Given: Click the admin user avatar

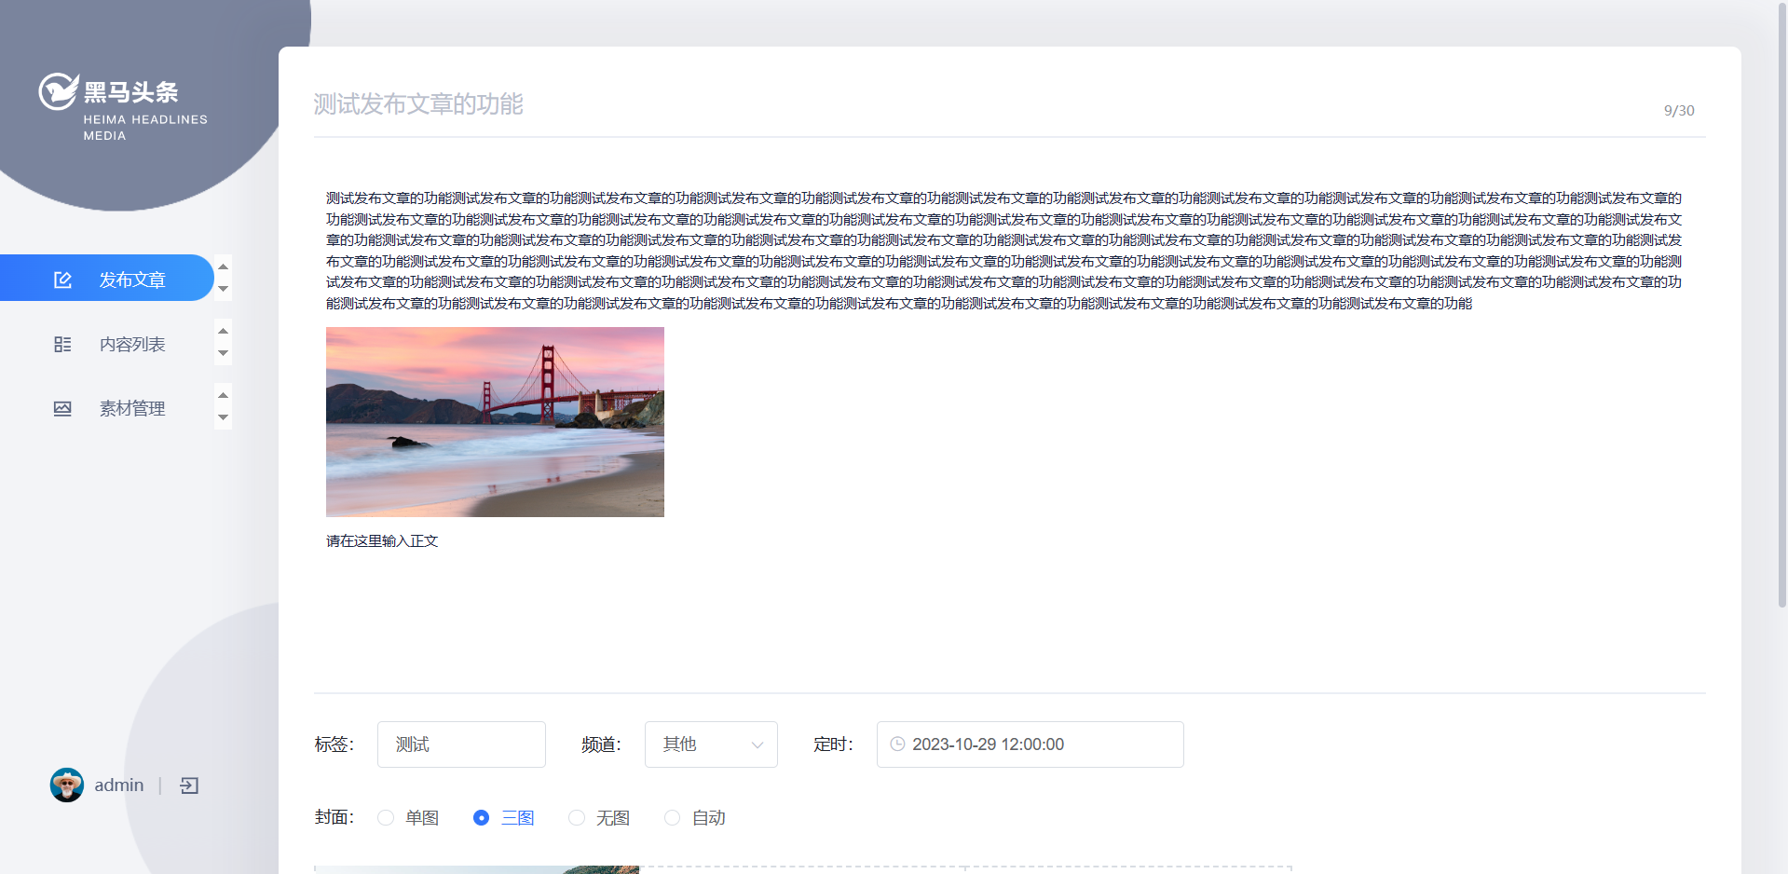Looking at the screenshot, I should pos(67,785).
